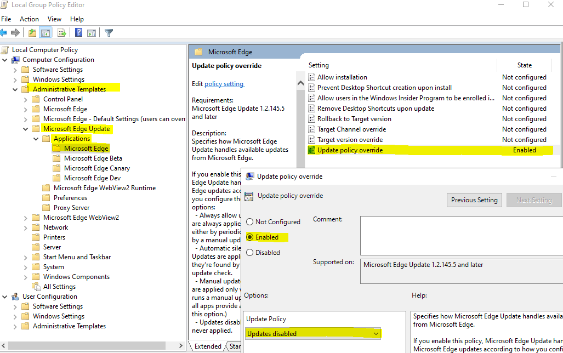The height and width of the screenshot is (353, 563).
Task: Expand the Network node
Action: click(25, 227)
